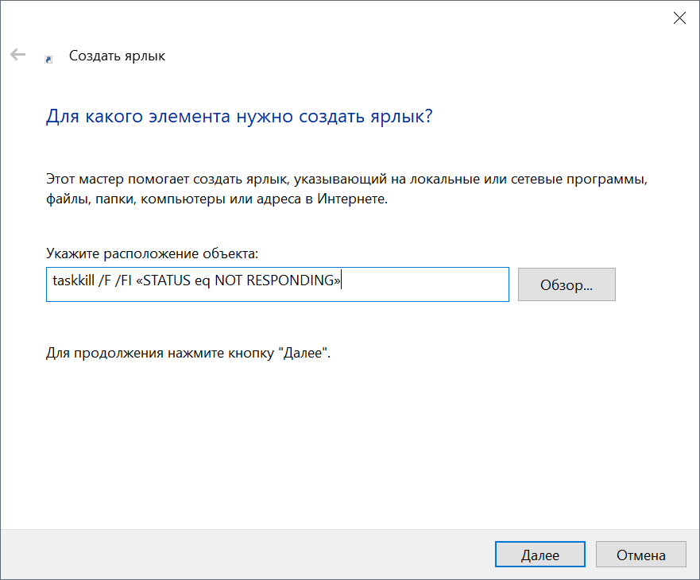Open file browser via "Обзор..." button
700x580 pixels.
click(567, 284)
